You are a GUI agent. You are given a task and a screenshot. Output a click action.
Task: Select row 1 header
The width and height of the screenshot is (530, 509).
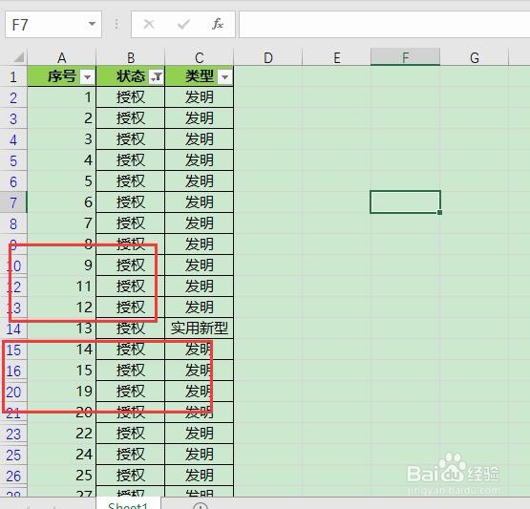[x=13, y=76]
